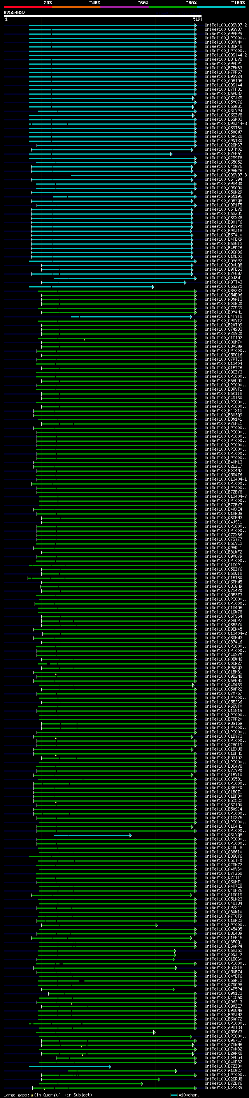Click the UniRef100_O97241 label

click(223, 908)
